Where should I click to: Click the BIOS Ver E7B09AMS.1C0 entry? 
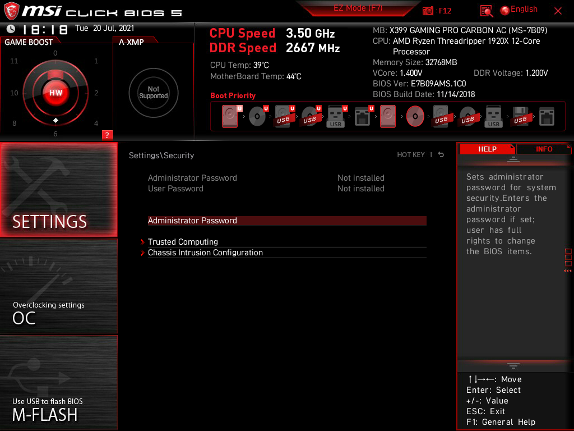(419, 84)
